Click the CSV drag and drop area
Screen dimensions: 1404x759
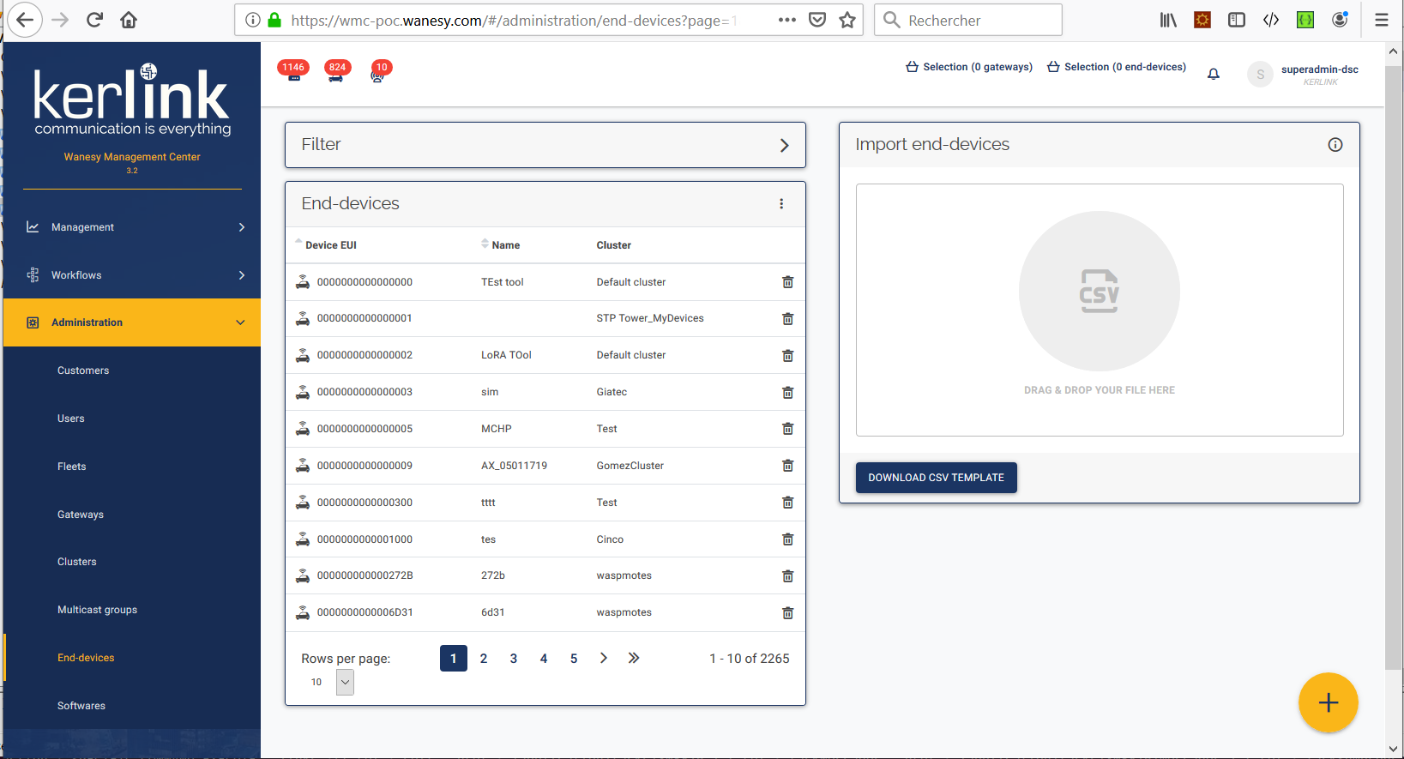pos(1099,310)
